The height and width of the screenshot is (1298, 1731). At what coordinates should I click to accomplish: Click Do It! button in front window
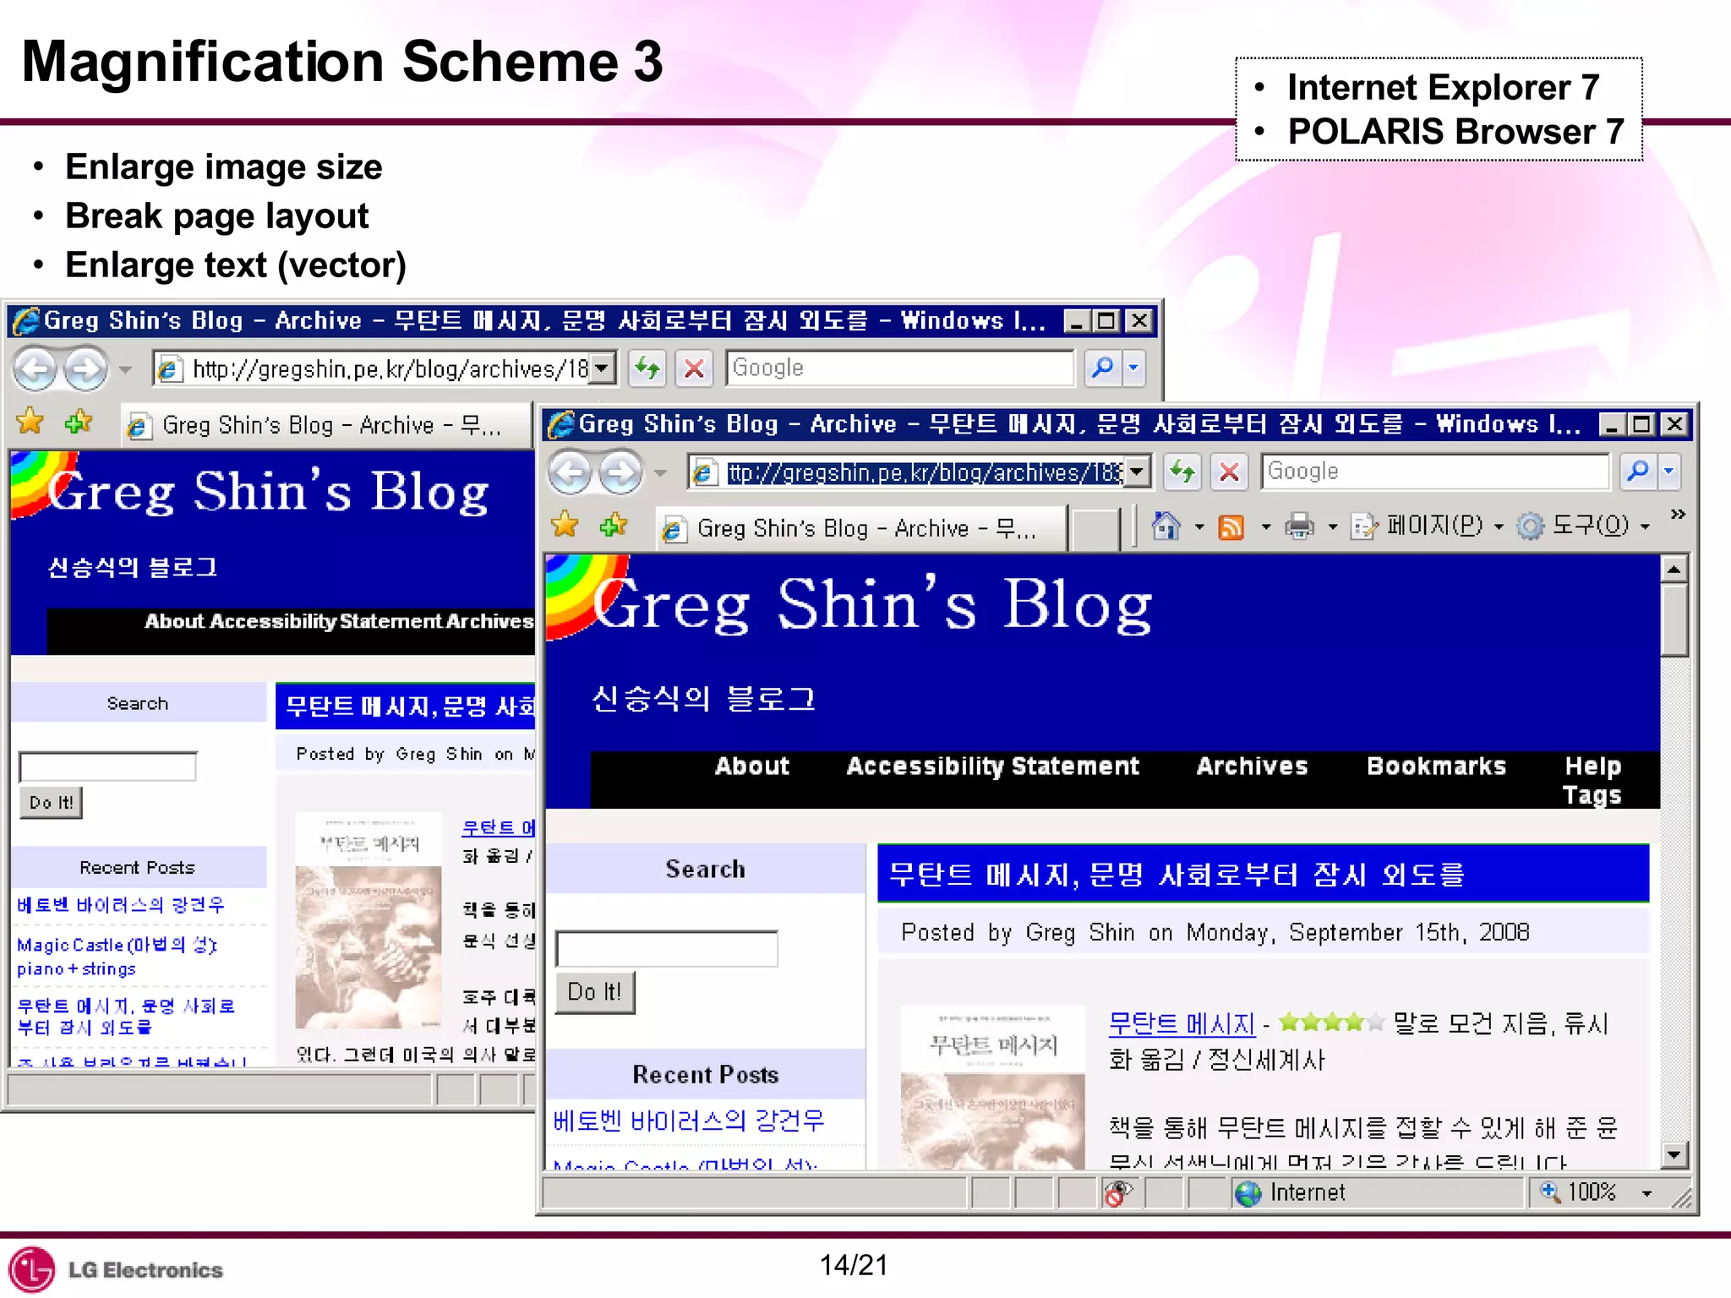click(595, 992)
